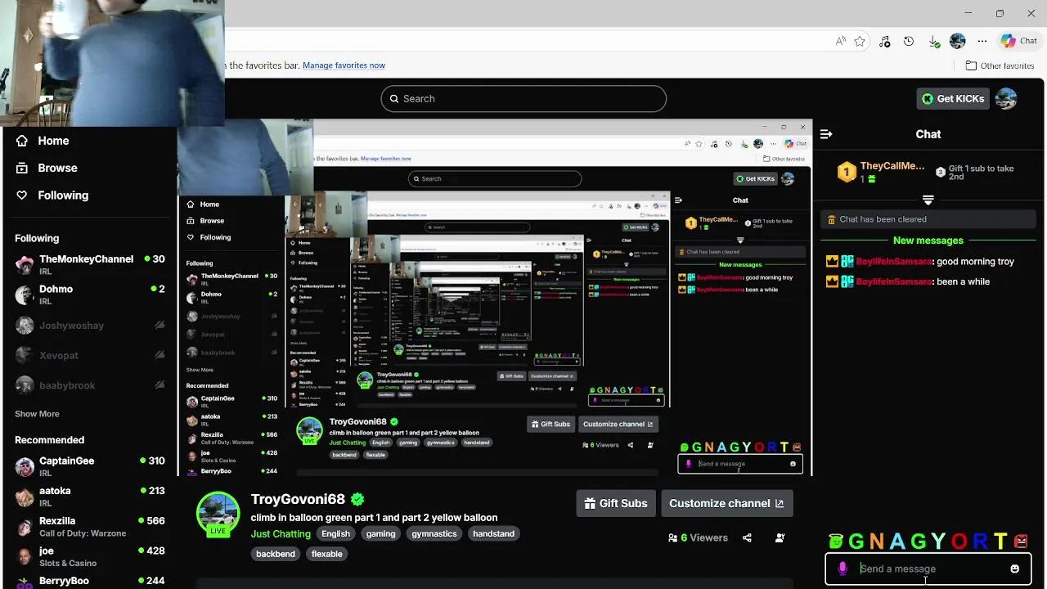Click the trash icon beside main Chat has been cleared

(832, 219)
